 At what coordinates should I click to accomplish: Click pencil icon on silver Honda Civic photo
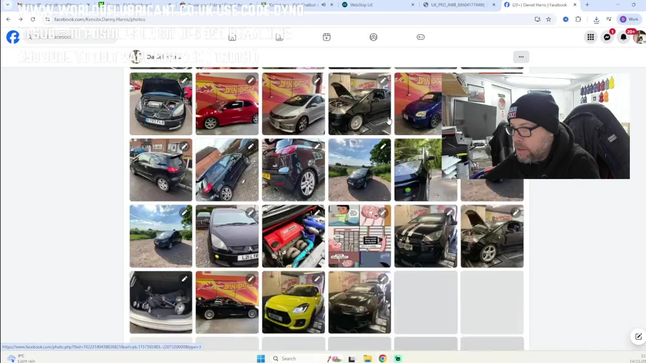[317, 80]
